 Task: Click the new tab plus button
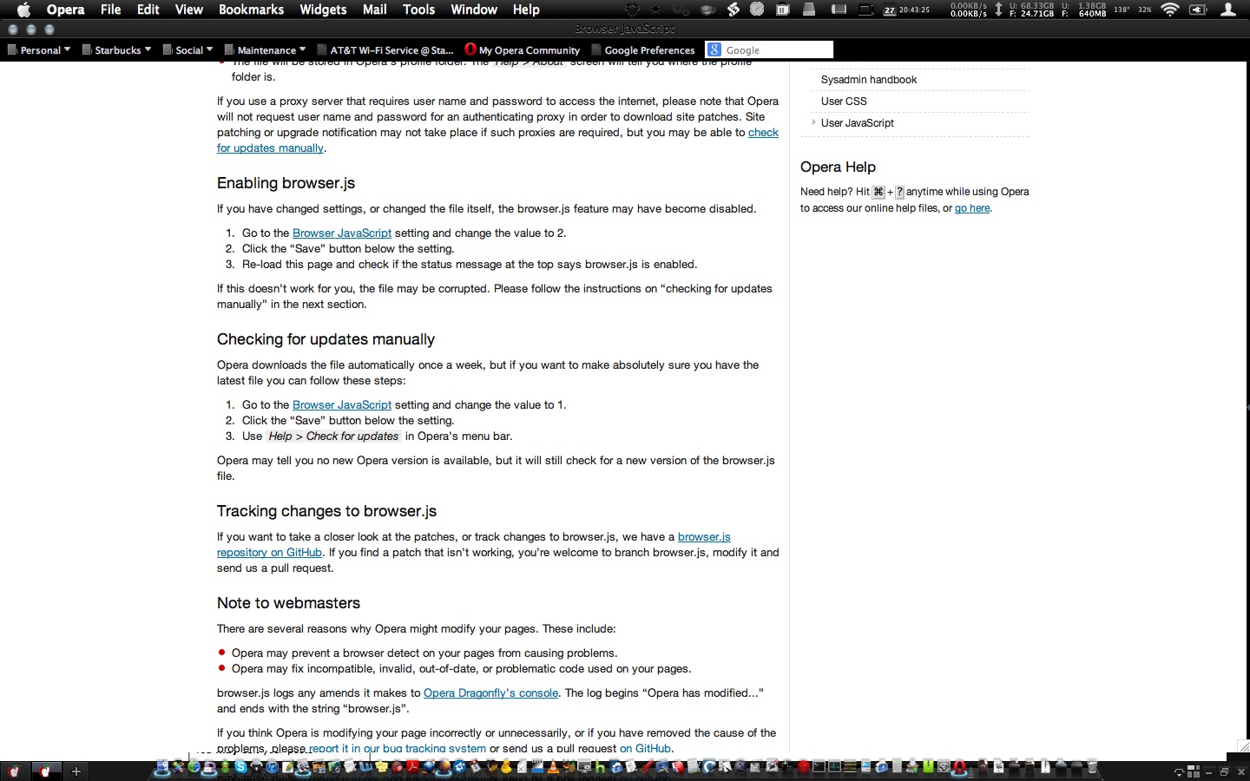pos(76,771)
